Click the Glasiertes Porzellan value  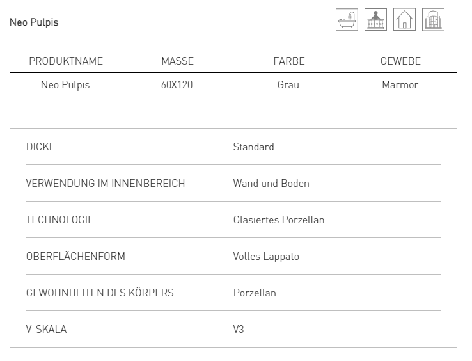click(x=279, y=220)
